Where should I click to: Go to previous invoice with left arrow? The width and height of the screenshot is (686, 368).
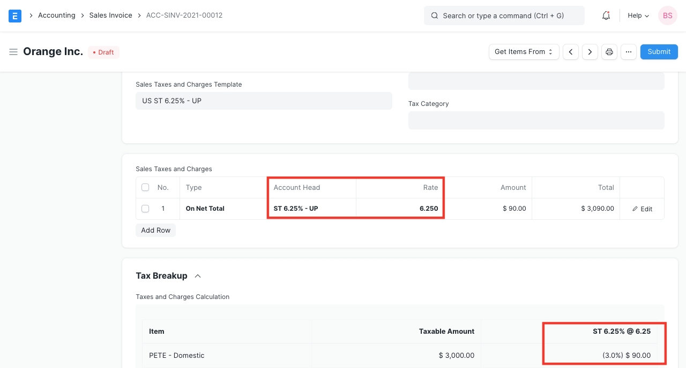[571, 52]
